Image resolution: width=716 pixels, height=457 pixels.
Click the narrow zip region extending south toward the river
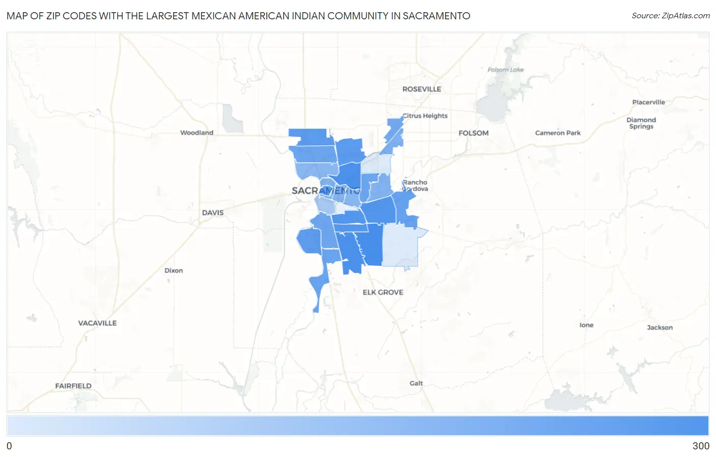(320, 285)
